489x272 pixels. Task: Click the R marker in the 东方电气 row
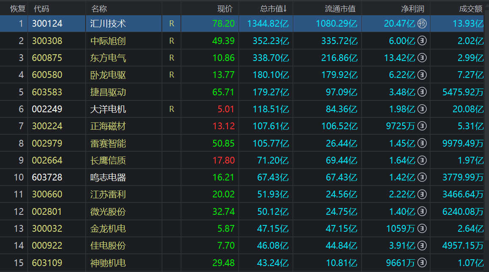pyautogui.click(x=172, y=58)
